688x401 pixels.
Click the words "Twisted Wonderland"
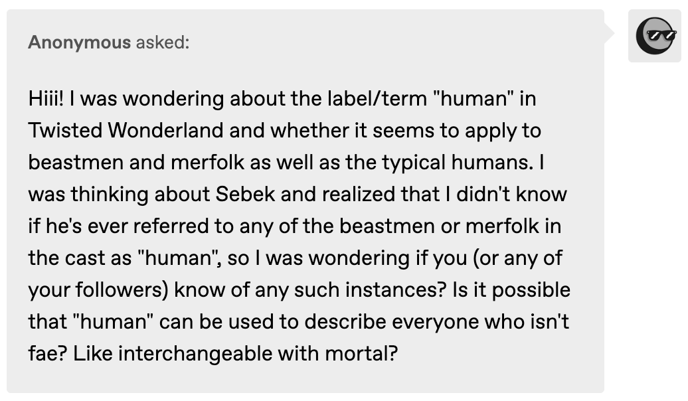[x=126, y=131]
